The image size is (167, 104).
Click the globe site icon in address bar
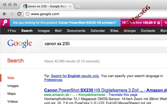click(27, 14)
